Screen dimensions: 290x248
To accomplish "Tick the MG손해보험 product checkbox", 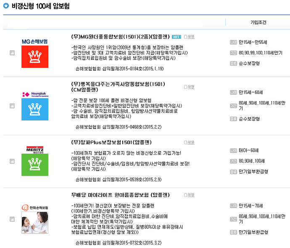I will [x=12, y=53].
